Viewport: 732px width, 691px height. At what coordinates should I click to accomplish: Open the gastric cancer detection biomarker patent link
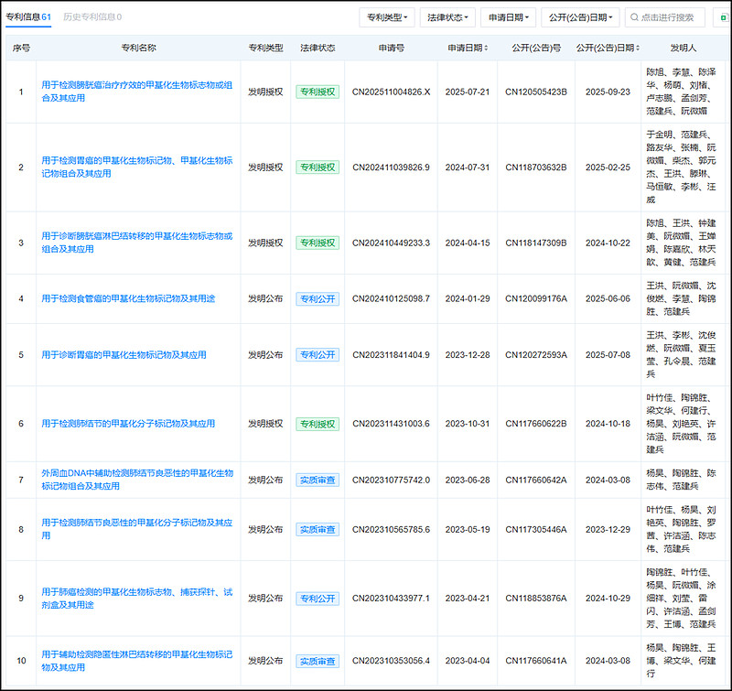coord(137,167)
